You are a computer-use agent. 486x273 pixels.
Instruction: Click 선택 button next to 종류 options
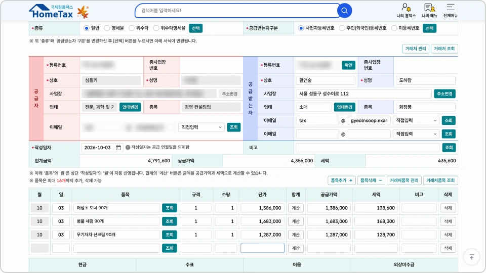click(195, 28)
